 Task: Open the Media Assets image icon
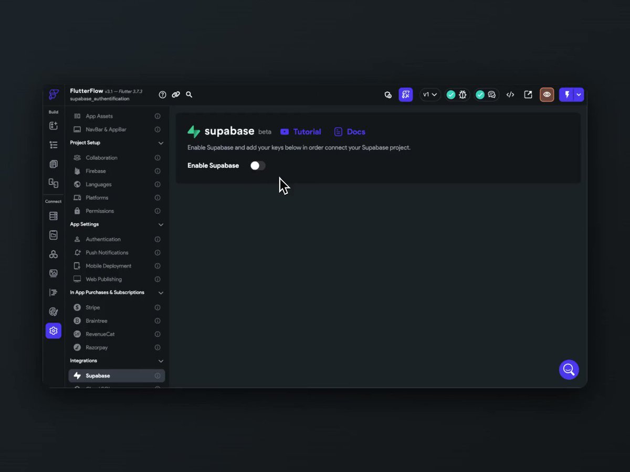tap(54, 273)
